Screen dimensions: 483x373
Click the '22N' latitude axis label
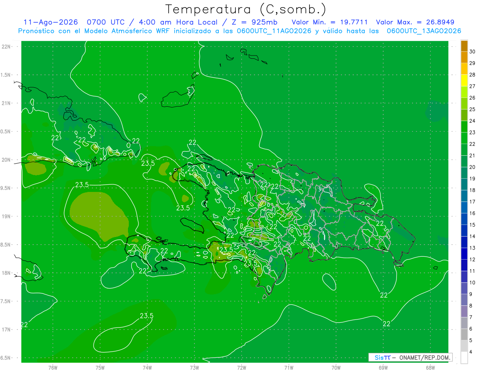pos(7,47)
